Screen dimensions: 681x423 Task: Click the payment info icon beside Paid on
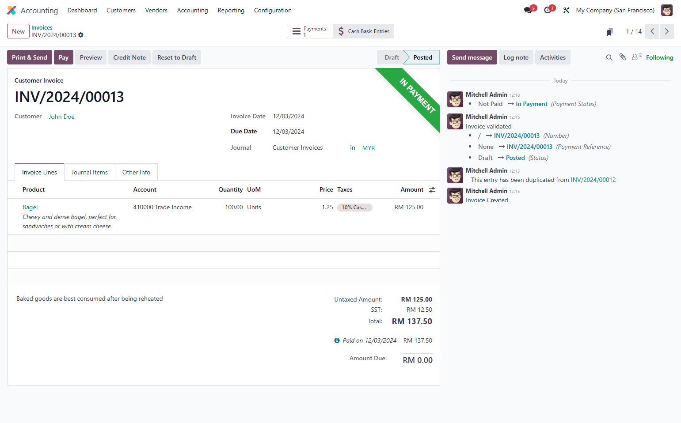[337, 340]
